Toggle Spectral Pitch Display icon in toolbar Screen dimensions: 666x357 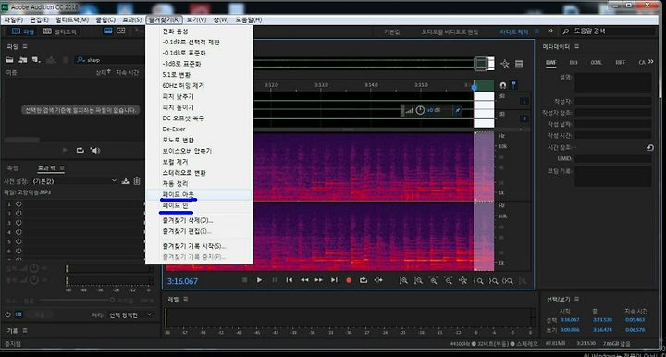point(121,31)
